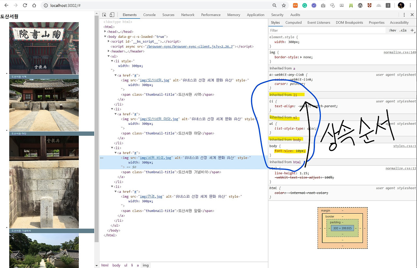Toggle the :hov element state panel

392,30
